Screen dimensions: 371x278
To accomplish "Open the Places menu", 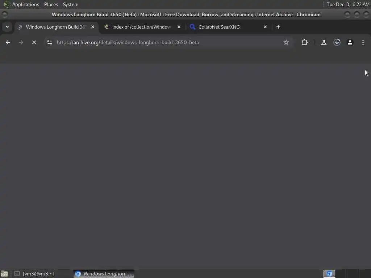I will point(51,4).
